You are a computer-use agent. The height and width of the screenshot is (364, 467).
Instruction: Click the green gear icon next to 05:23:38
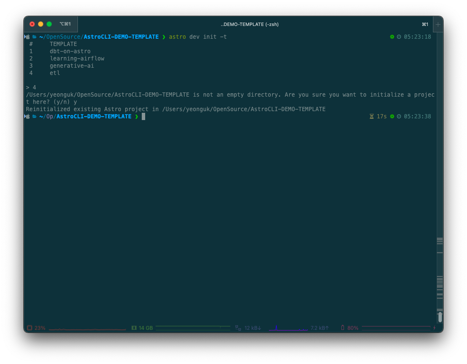392,117
